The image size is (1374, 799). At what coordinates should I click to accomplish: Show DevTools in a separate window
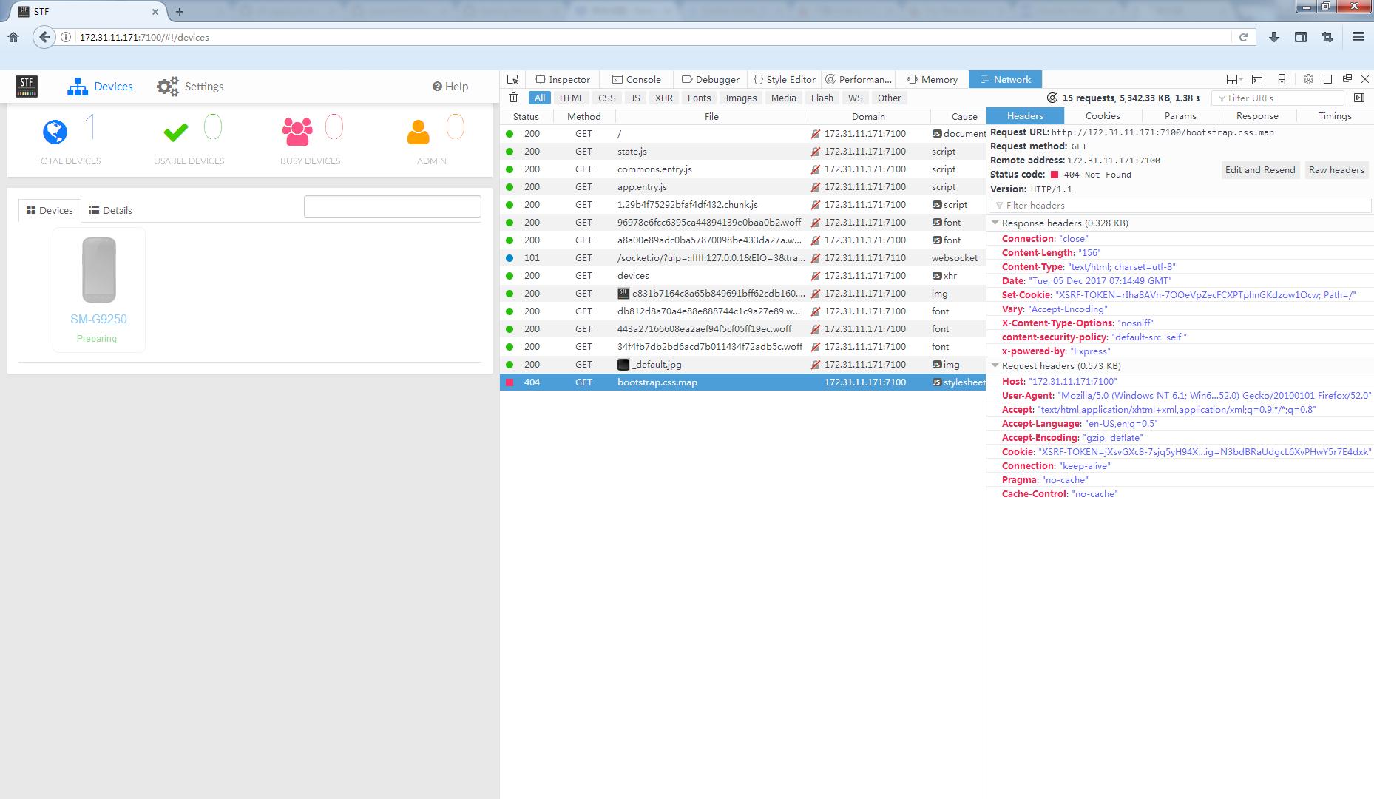(1347, 79)
